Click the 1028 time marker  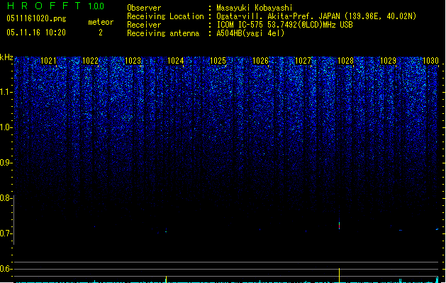345,61
